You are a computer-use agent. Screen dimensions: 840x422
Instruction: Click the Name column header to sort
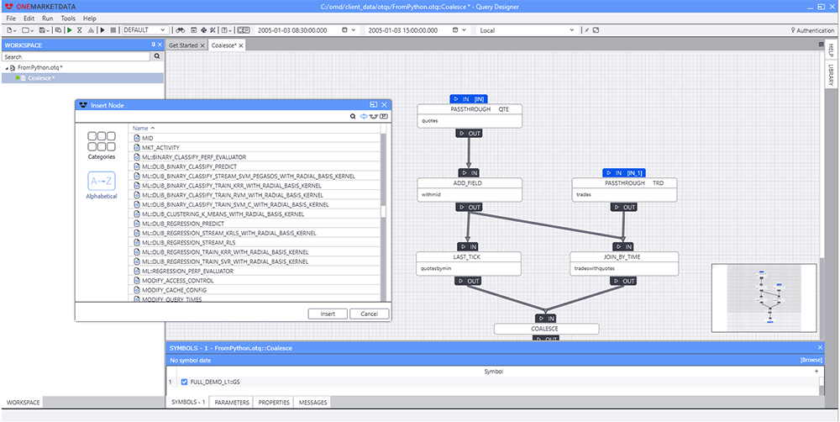click(145, 128)
